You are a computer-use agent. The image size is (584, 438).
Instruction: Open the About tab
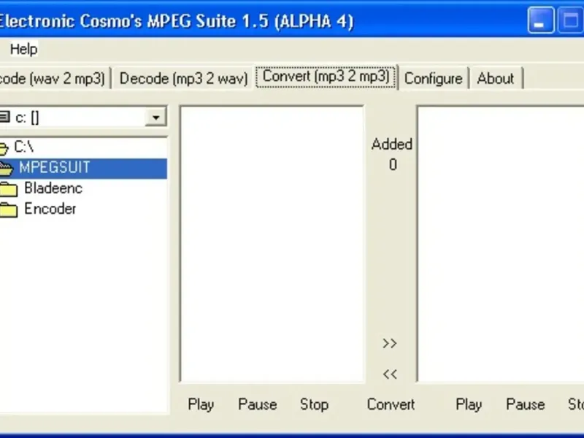click(496, 79)
